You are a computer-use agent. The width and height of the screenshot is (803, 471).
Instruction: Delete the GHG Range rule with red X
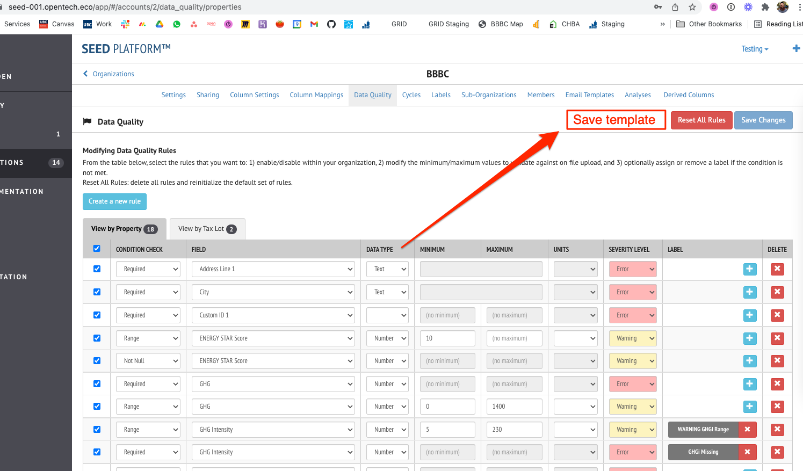coord(777,407)
